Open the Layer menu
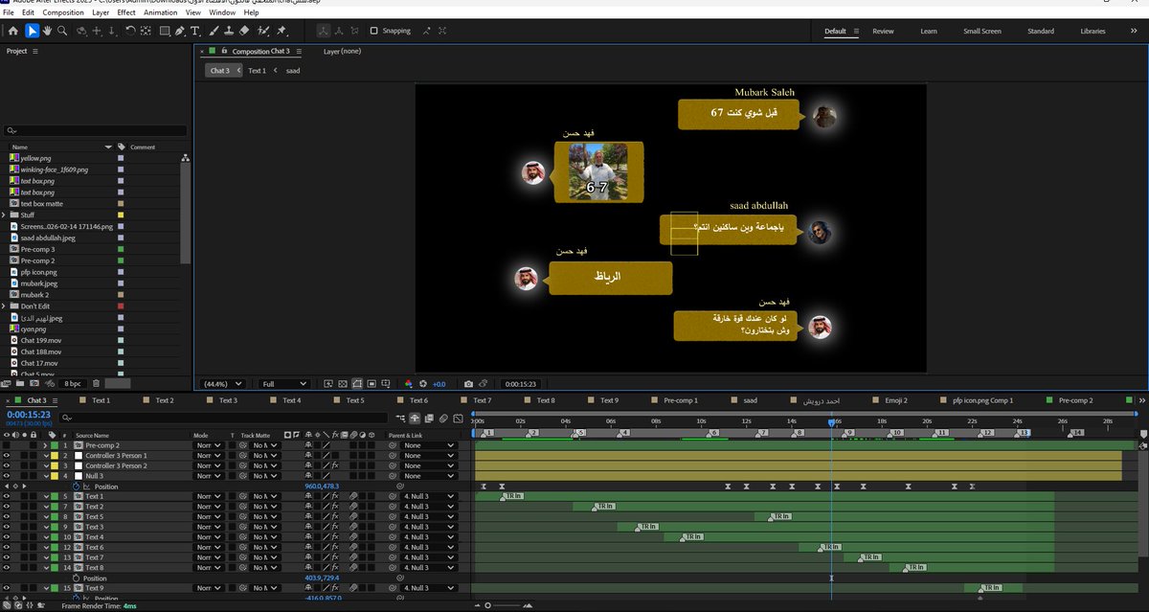Viewport: 1149px width, 612px height. coord(101,12)
